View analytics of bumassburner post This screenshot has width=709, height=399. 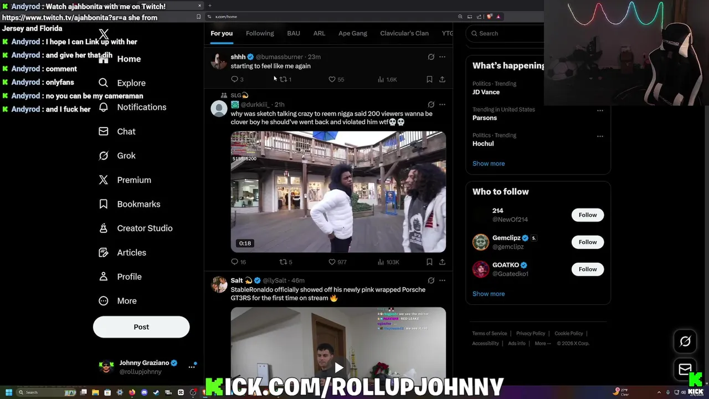(x=387, y=79)
